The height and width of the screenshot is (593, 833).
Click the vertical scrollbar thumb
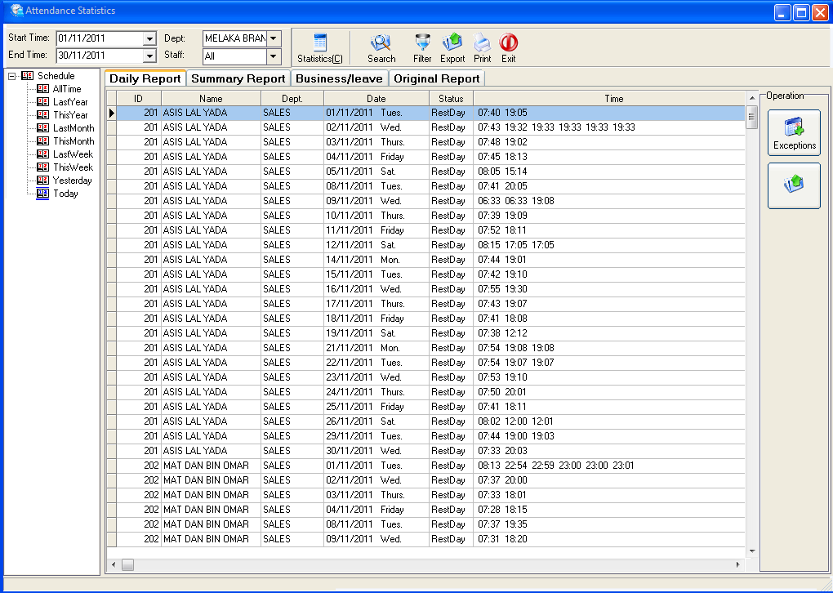751,118
